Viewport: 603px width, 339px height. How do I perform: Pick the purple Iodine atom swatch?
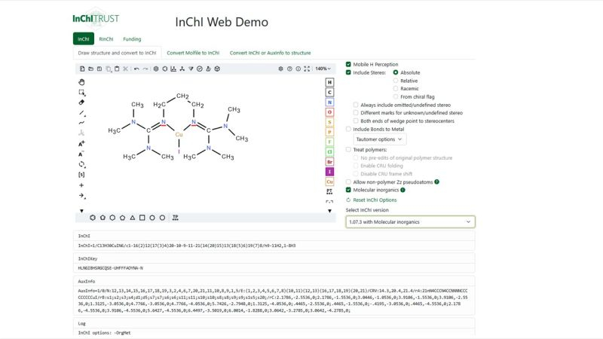tap(329, 172)
